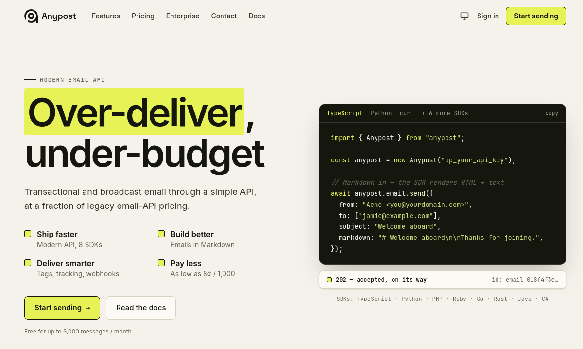Screen dimensions: 583x349
Task: Click the ap_your_api_key code line
Action: click(x=423, y=160)
